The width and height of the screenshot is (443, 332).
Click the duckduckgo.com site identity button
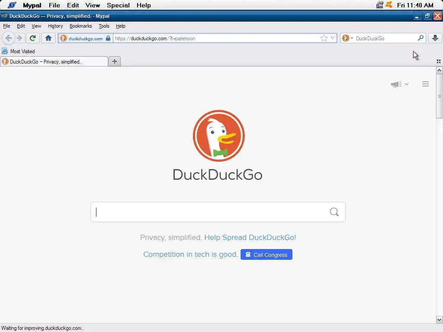[x=86, y=38]
